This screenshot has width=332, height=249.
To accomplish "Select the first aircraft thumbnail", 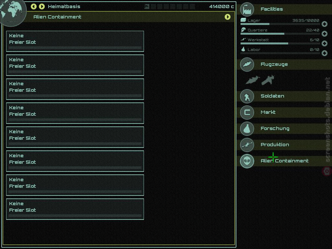I will click(x=253, y=80).
